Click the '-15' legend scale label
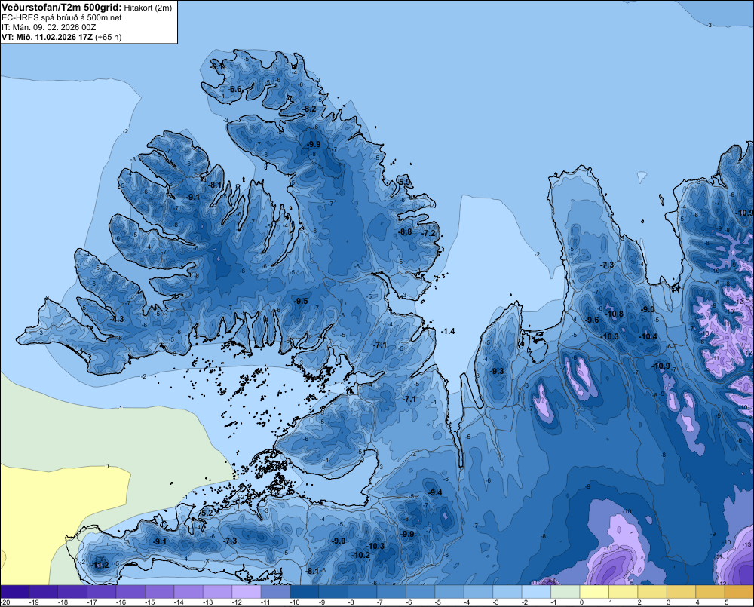Image resolution: width=754 pixels, height=607 pixels. pos(149,602)
